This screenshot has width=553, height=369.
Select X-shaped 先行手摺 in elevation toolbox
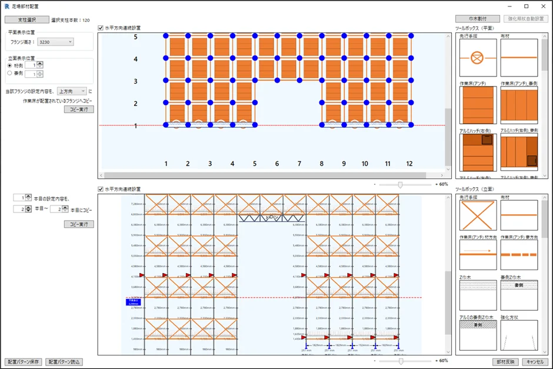point(478,215)
